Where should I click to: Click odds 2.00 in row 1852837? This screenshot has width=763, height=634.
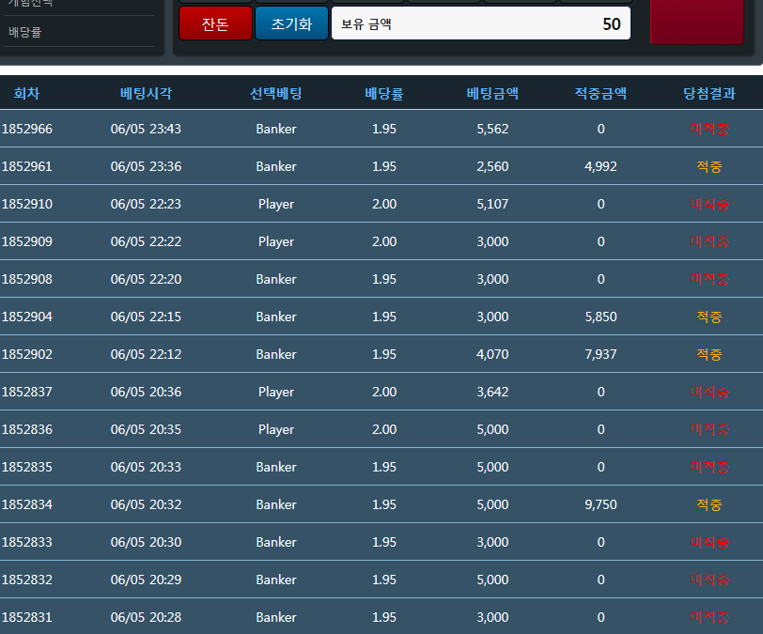(384, 392)
